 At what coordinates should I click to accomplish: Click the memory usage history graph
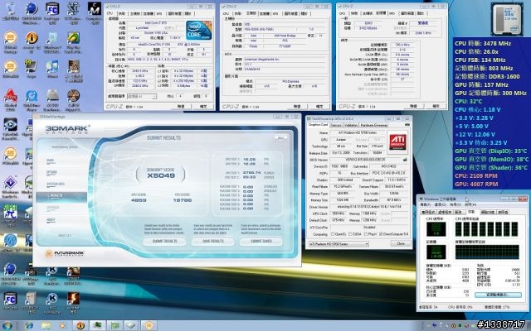487,252
